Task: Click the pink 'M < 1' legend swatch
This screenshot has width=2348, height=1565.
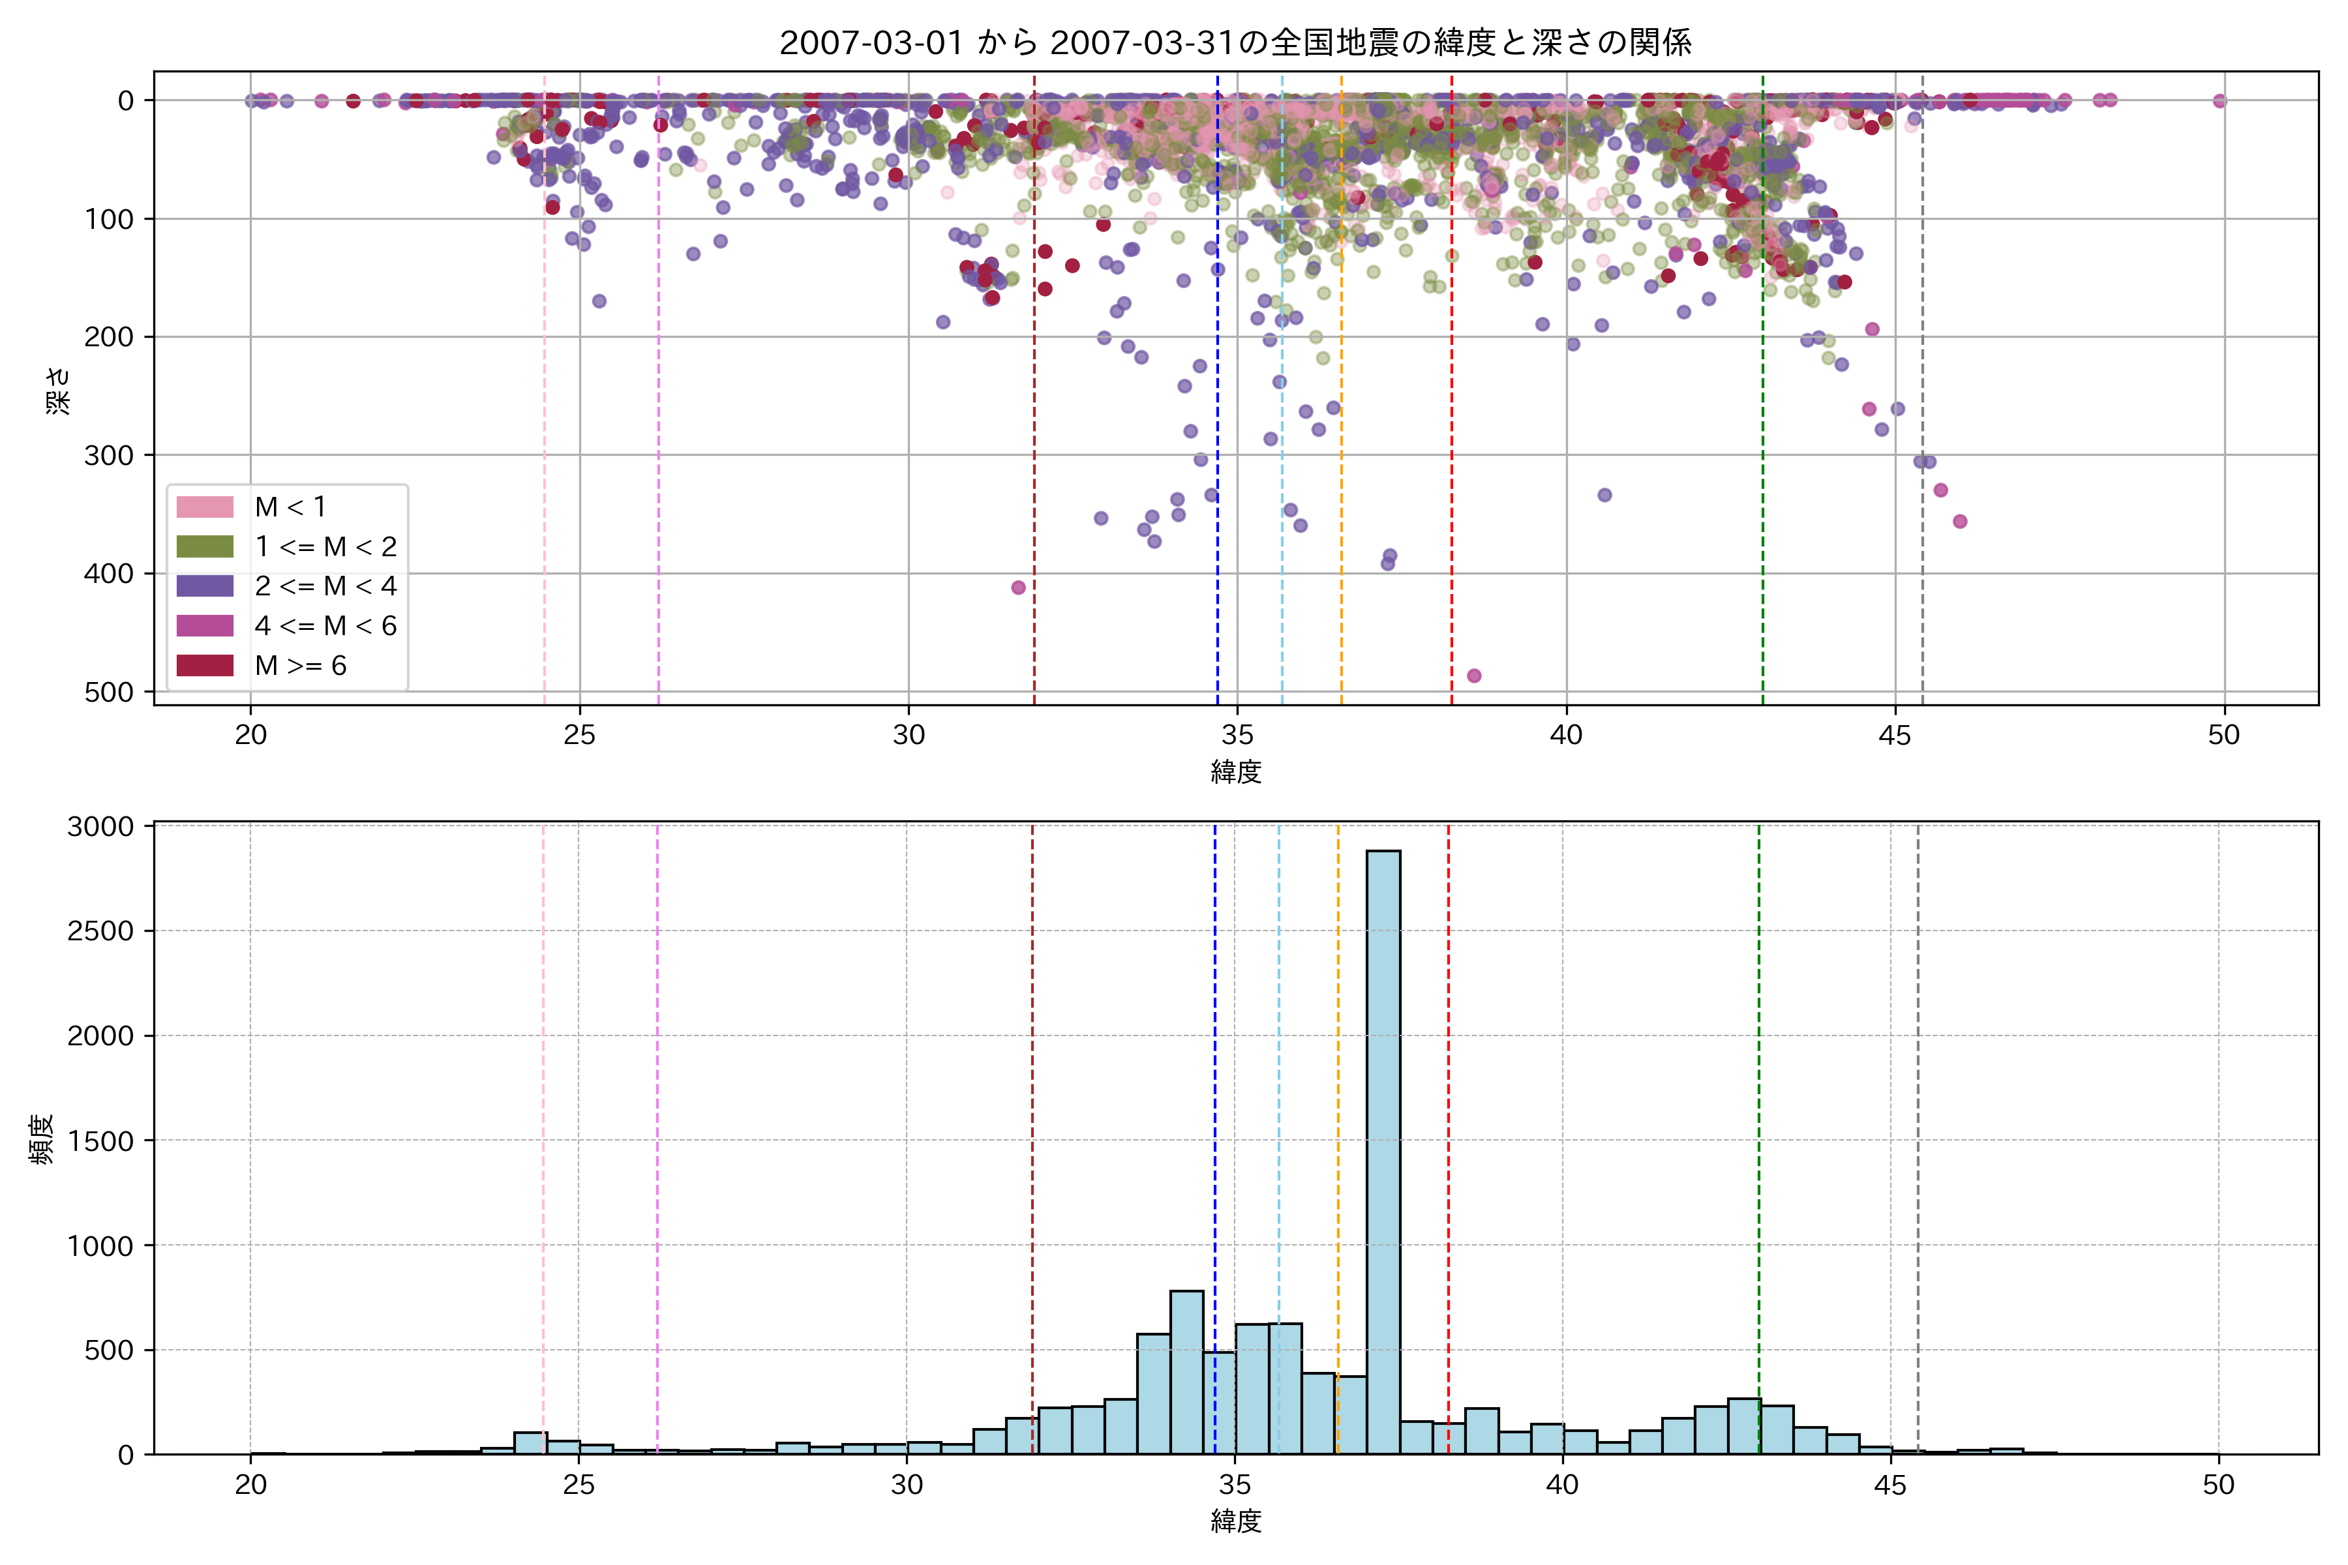Action: pos(205,507)
